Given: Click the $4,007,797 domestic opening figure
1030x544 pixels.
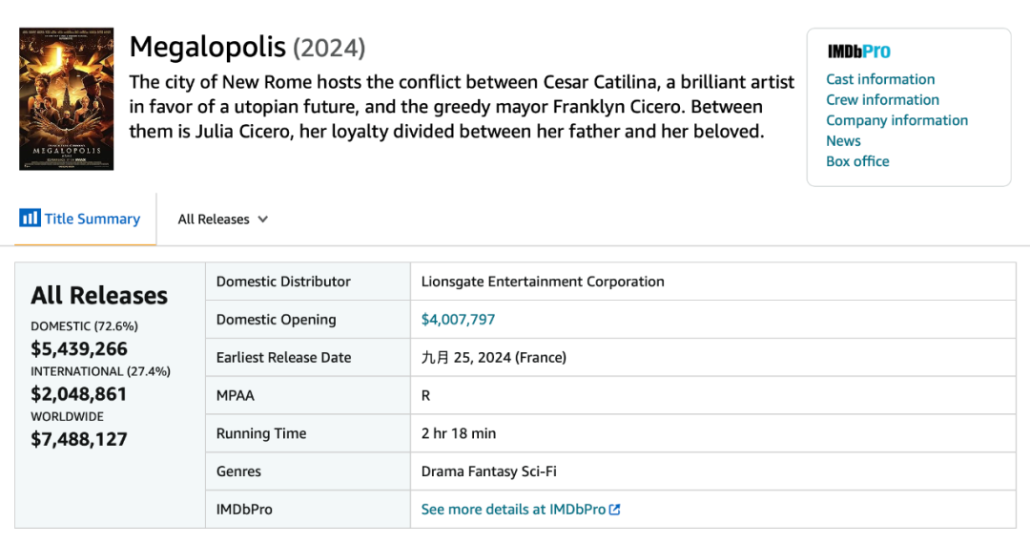Looking at the screenshot, I should tap(458, 320).
